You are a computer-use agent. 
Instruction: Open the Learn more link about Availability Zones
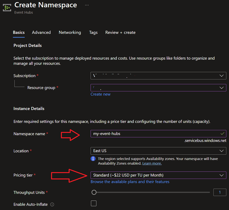click(x=152, y=164)
